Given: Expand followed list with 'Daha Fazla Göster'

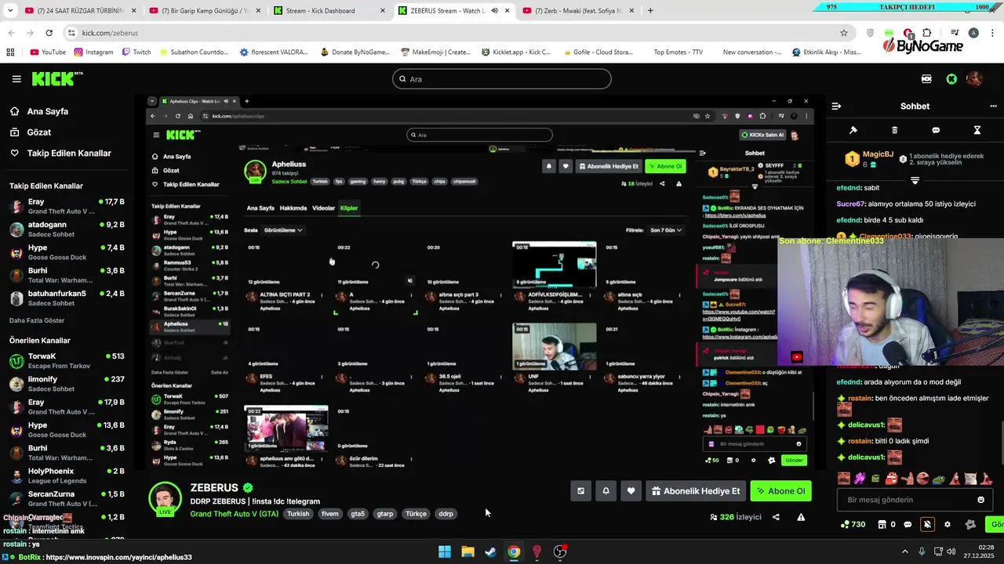Looking at the screenshot, I should coord(37,320).
